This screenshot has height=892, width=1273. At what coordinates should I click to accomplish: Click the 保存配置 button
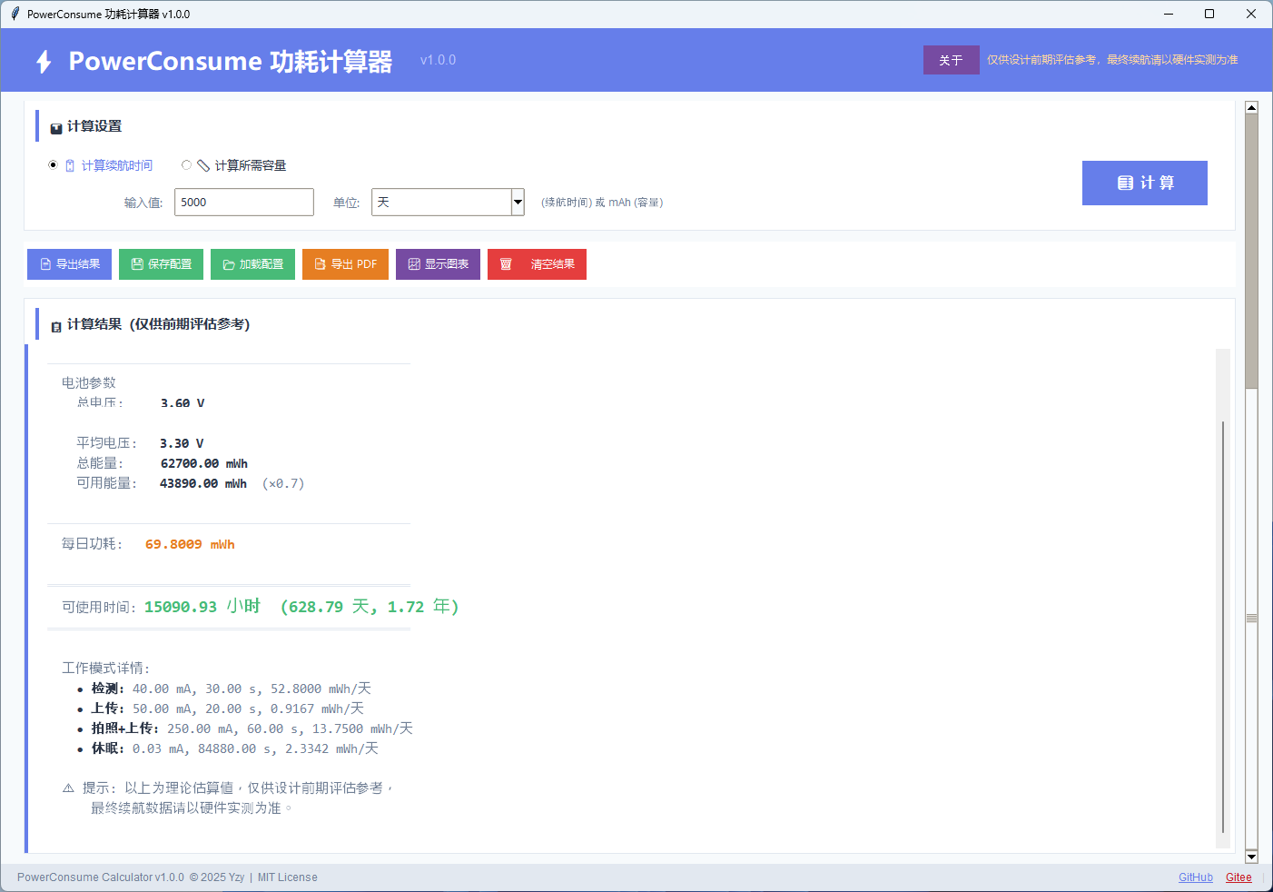(x=161, y=264)
